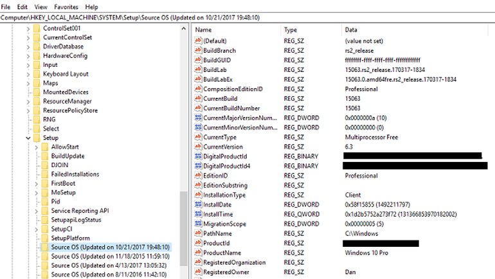This screenshot has width=495, height=279.
Task: Select the Service Reporting API key
Action: (80, 211)
